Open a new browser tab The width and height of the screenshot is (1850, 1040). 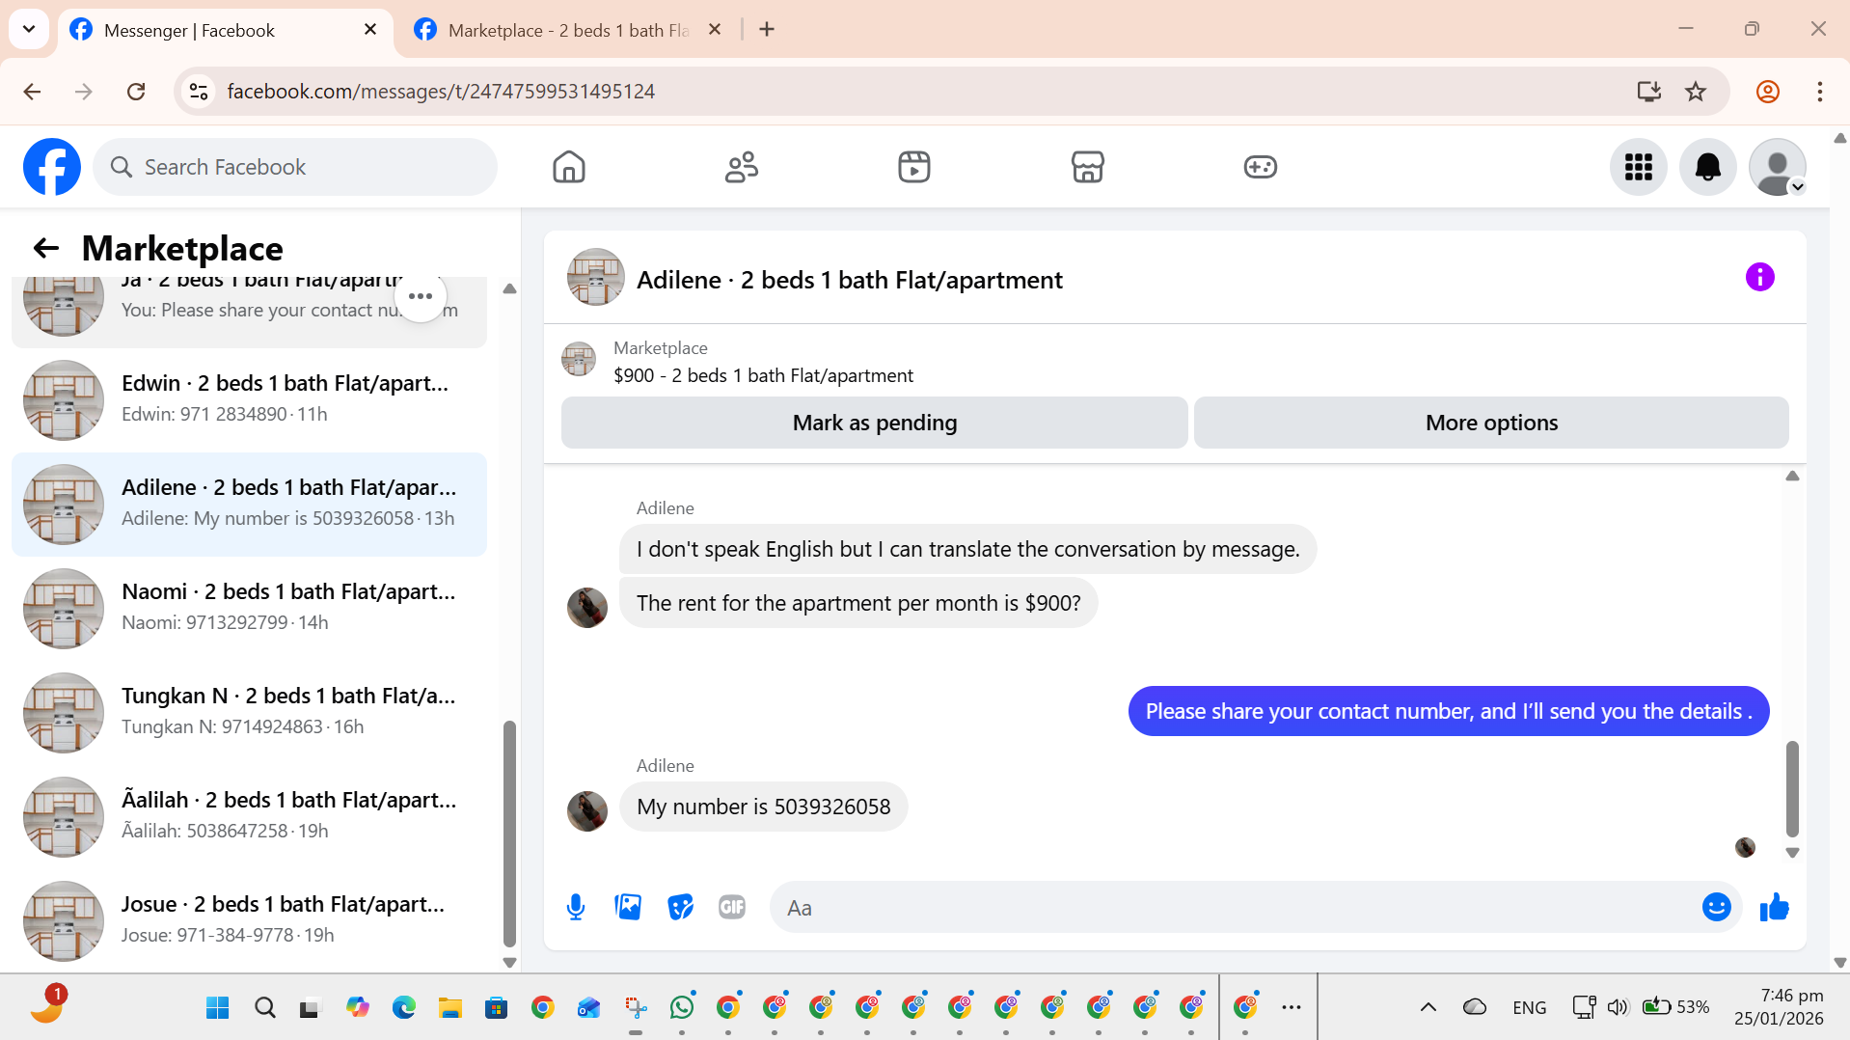pyautogui.click(x=767, y=30)
